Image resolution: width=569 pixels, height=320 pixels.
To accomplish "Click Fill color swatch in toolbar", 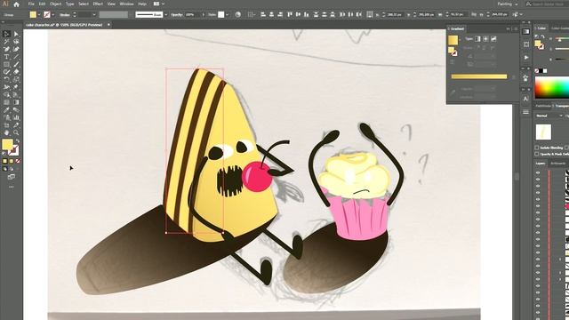I will point(7,144).
